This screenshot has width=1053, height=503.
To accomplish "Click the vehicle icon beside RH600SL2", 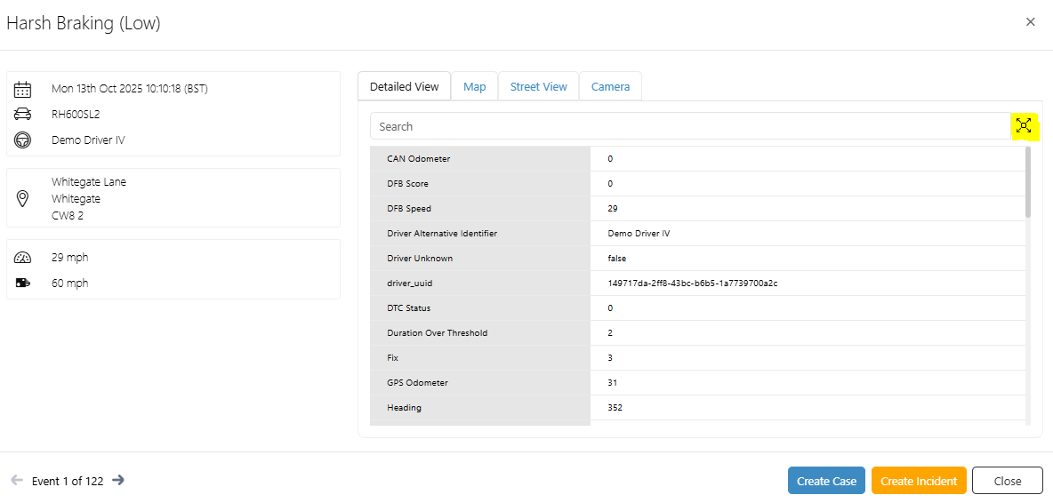I will [23, 114].
